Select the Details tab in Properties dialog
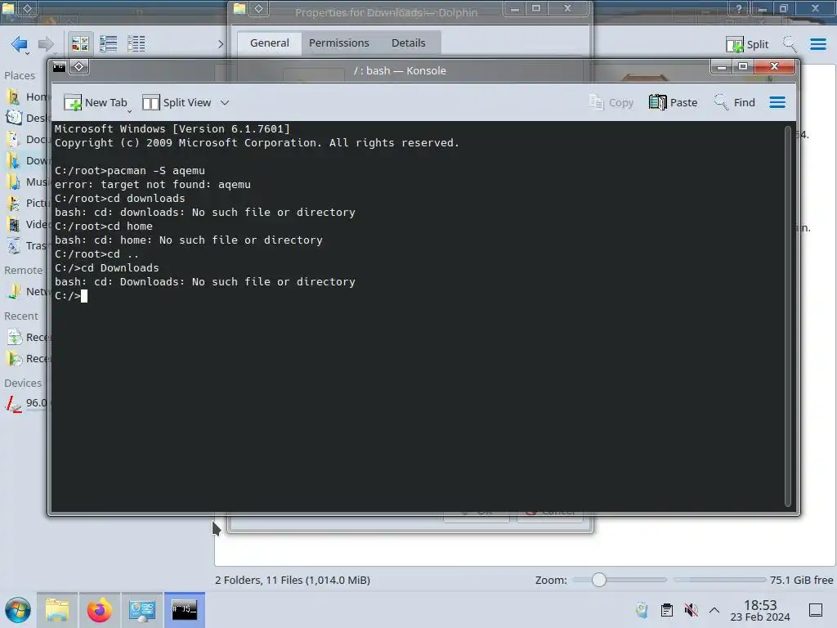This screenshot has width=837, height=628. pos(409,43)
